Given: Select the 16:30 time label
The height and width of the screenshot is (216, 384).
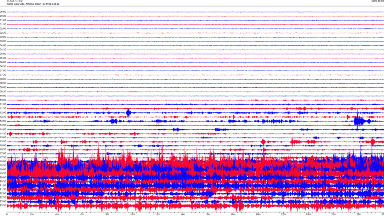Looking at the screenshot, I should click(3, 149).
